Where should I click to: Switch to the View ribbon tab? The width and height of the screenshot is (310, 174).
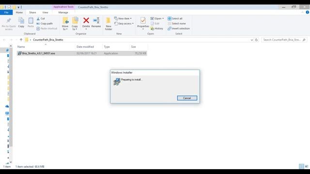coord(45,13)
